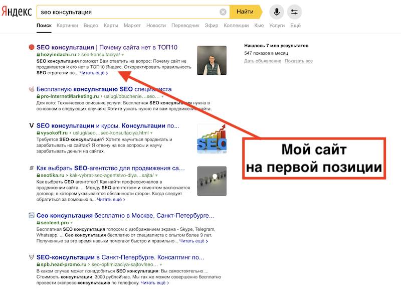Viewport: 401px width, 292px height.
Task: Click pro-InternetMarketing.ru domain link
Action: point(70,96)
